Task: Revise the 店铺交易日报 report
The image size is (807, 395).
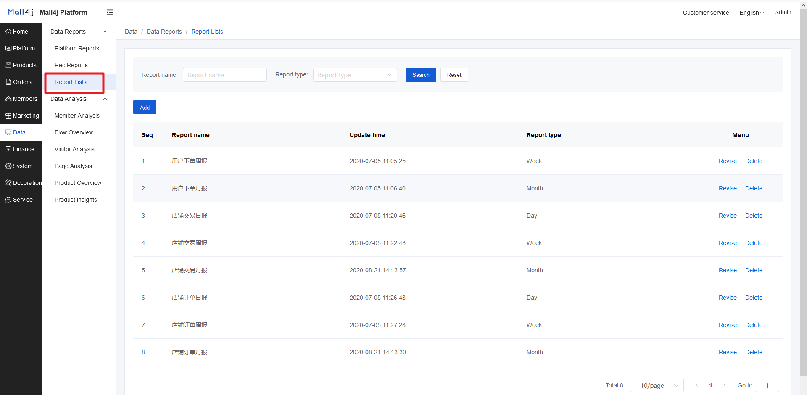Action: coord(728,216)
